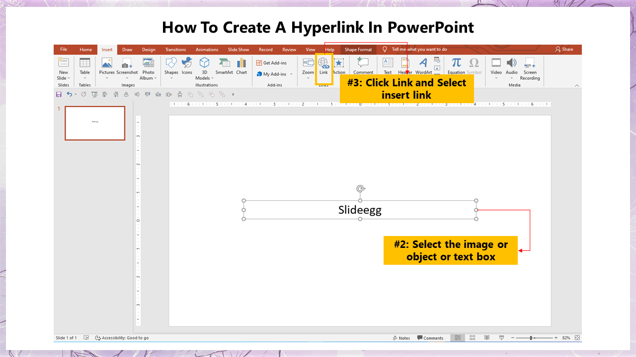Click the Save icon in quick access toolbar
Screen dimensions: 636x357
(59, 94)
